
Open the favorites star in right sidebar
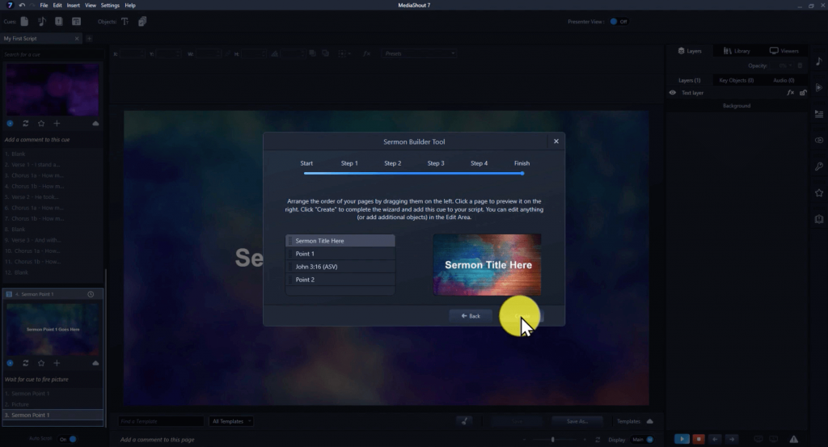point(819,192)
